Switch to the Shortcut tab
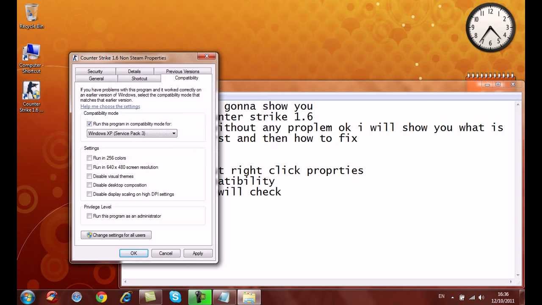This screenshot has width=542, height=305. tap(139, 79)
